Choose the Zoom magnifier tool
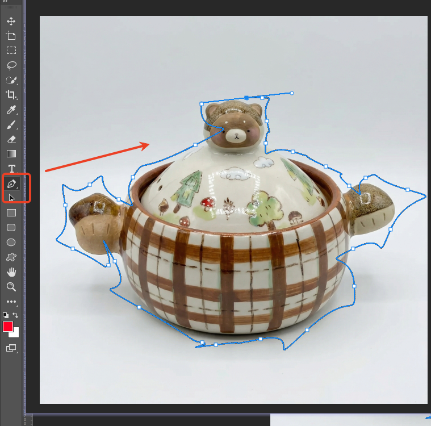The image size is (431, 426). point(11,286)
